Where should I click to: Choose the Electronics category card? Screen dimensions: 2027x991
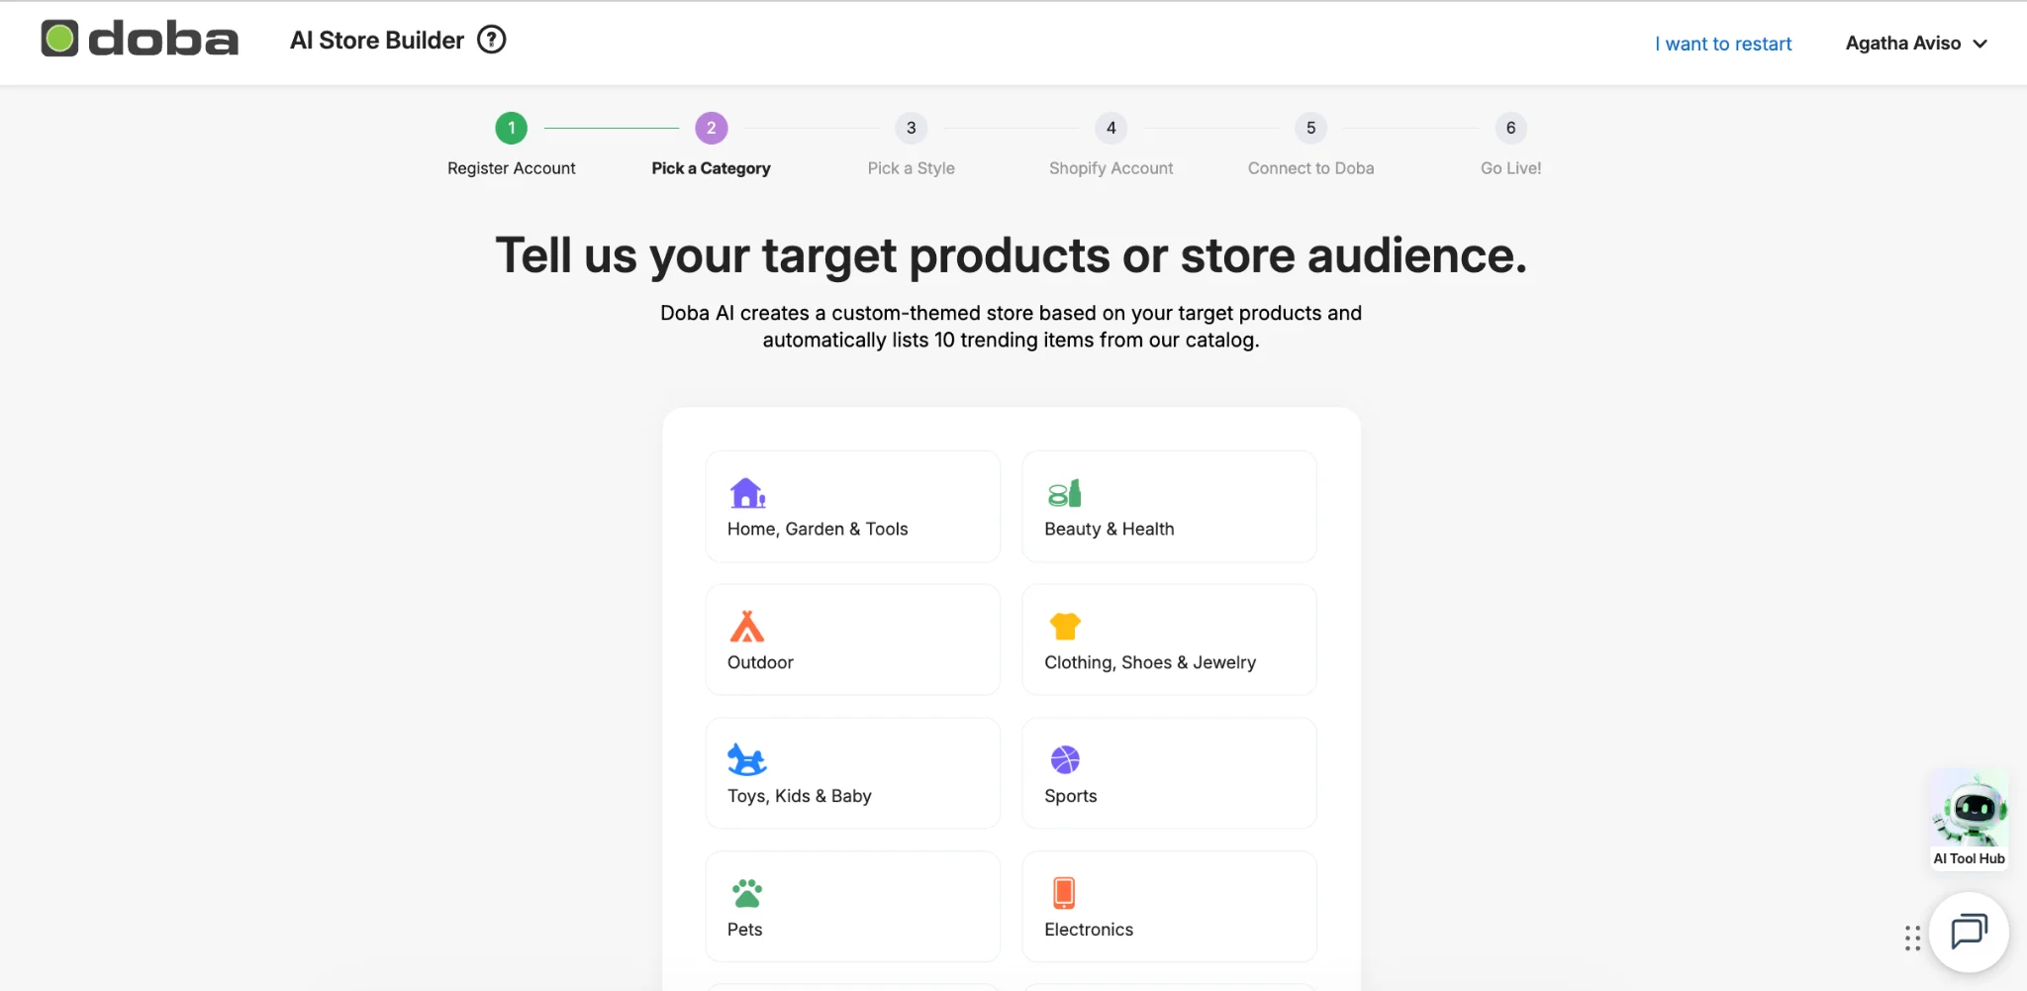pos(1169,907)
